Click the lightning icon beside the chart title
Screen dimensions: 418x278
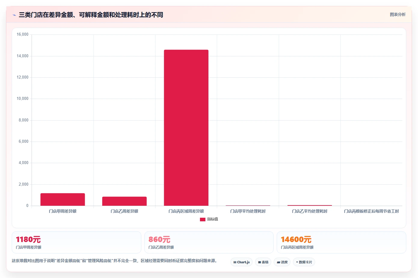point(14,15)
